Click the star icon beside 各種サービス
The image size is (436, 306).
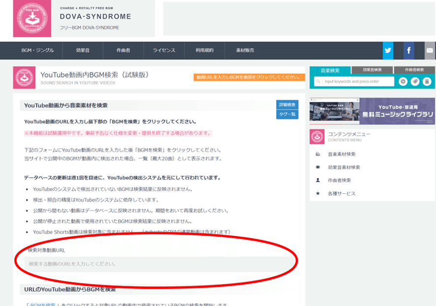318,193
